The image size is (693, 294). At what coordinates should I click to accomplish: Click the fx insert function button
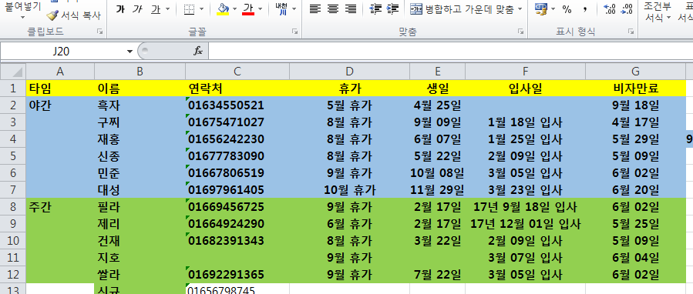tap(198, 52)
